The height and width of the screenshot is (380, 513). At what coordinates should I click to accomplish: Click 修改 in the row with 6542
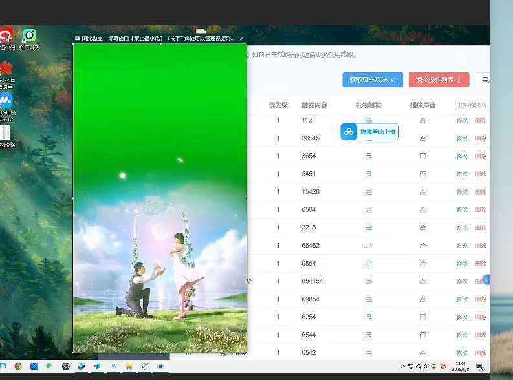(x=462, y=353)
